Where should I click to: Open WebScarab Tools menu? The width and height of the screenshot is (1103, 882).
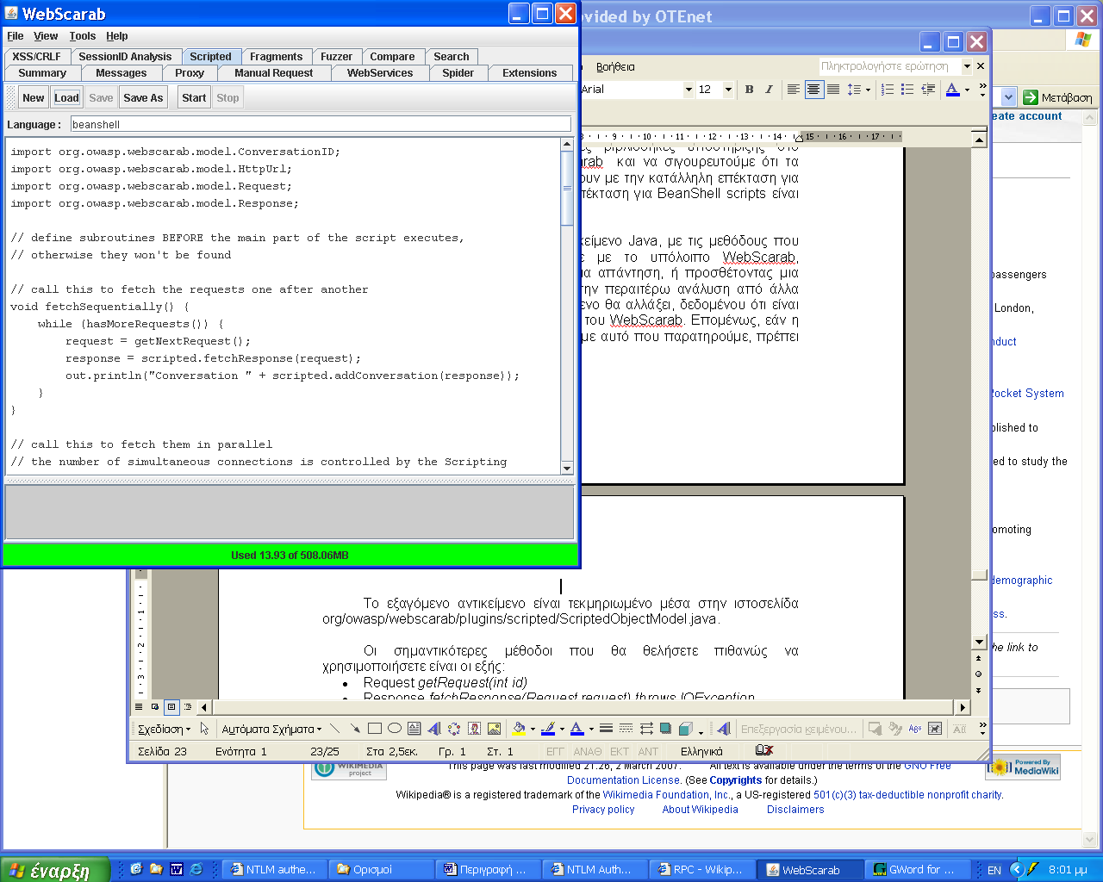[82, 36]
